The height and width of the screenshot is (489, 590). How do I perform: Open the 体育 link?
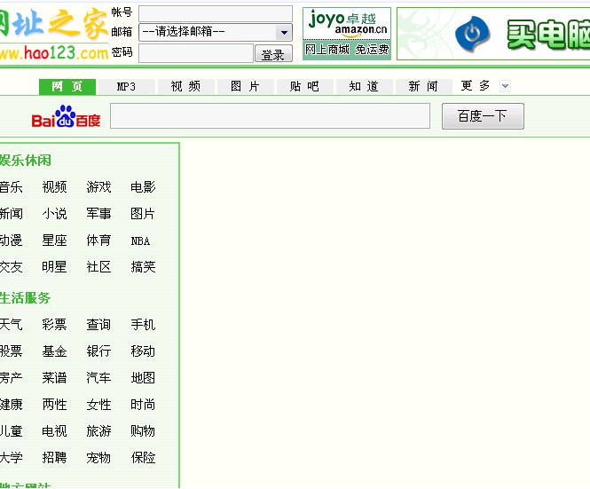coord(98,241)
